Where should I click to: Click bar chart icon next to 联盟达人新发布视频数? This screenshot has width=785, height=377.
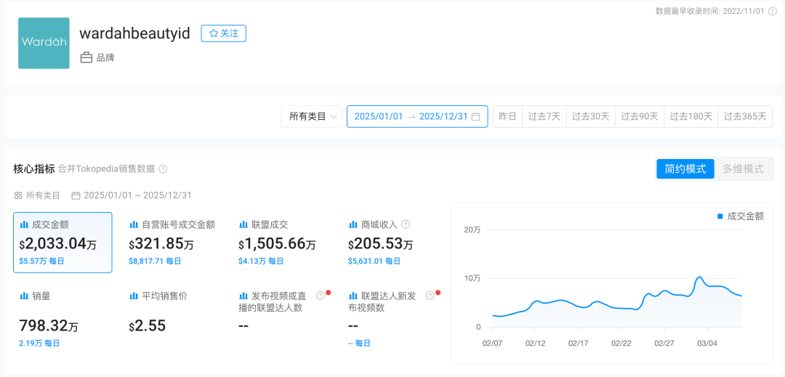coord(353,296)
